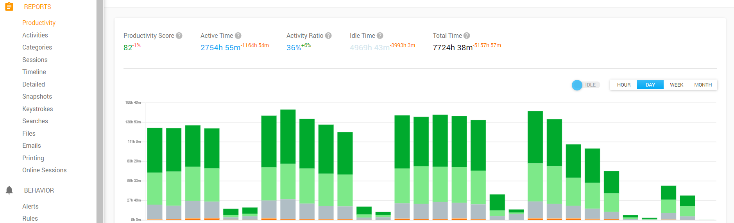Click Productivity Score help icon

pos(179,35)
